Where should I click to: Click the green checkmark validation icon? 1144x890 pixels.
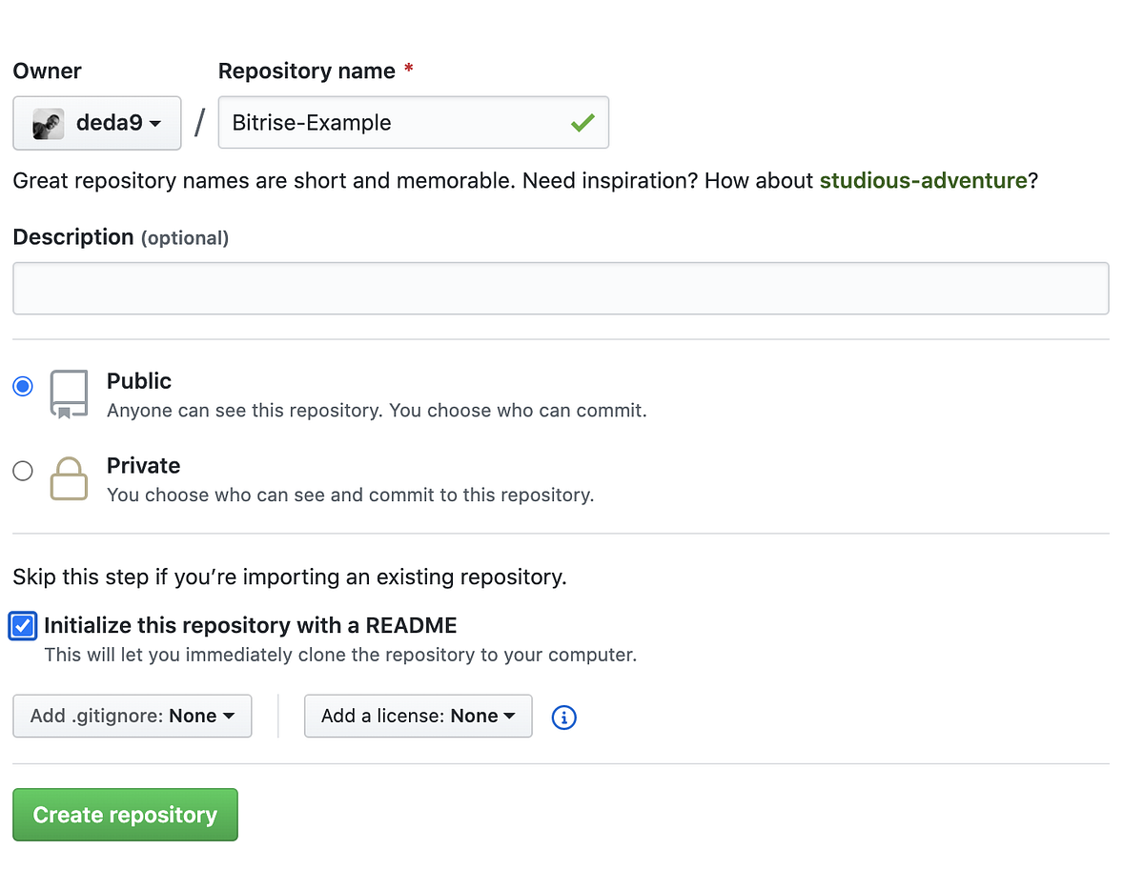(583, 122)
